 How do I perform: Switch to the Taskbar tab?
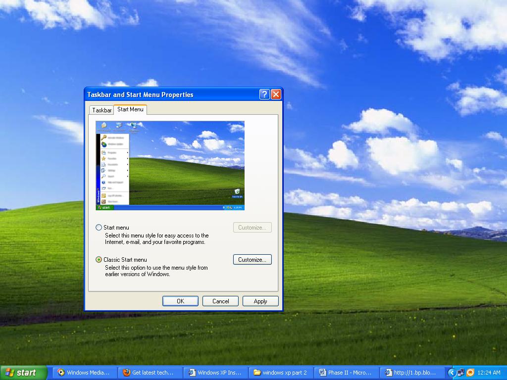coord(101,110)
